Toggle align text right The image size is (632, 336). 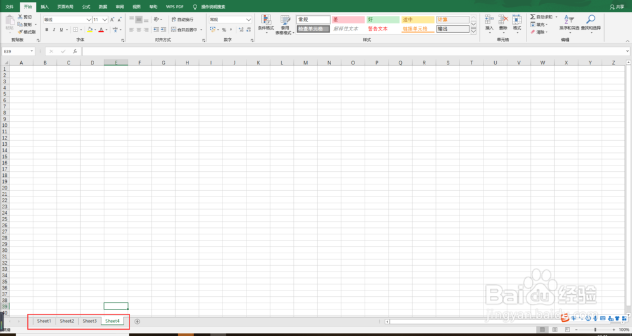click(146, 30)
